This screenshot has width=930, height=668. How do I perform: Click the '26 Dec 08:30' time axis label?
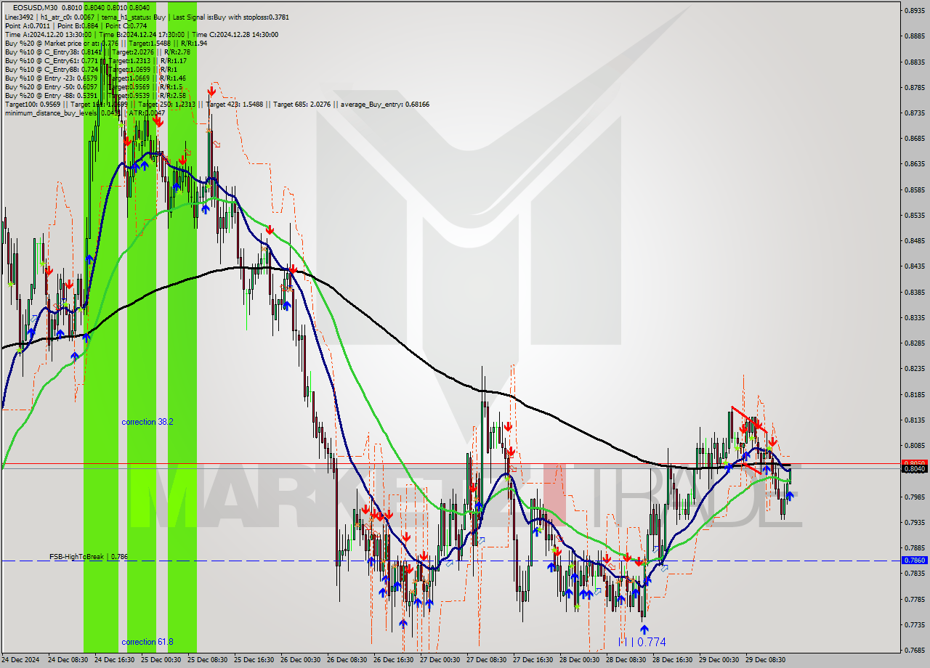tap(347, 660)
